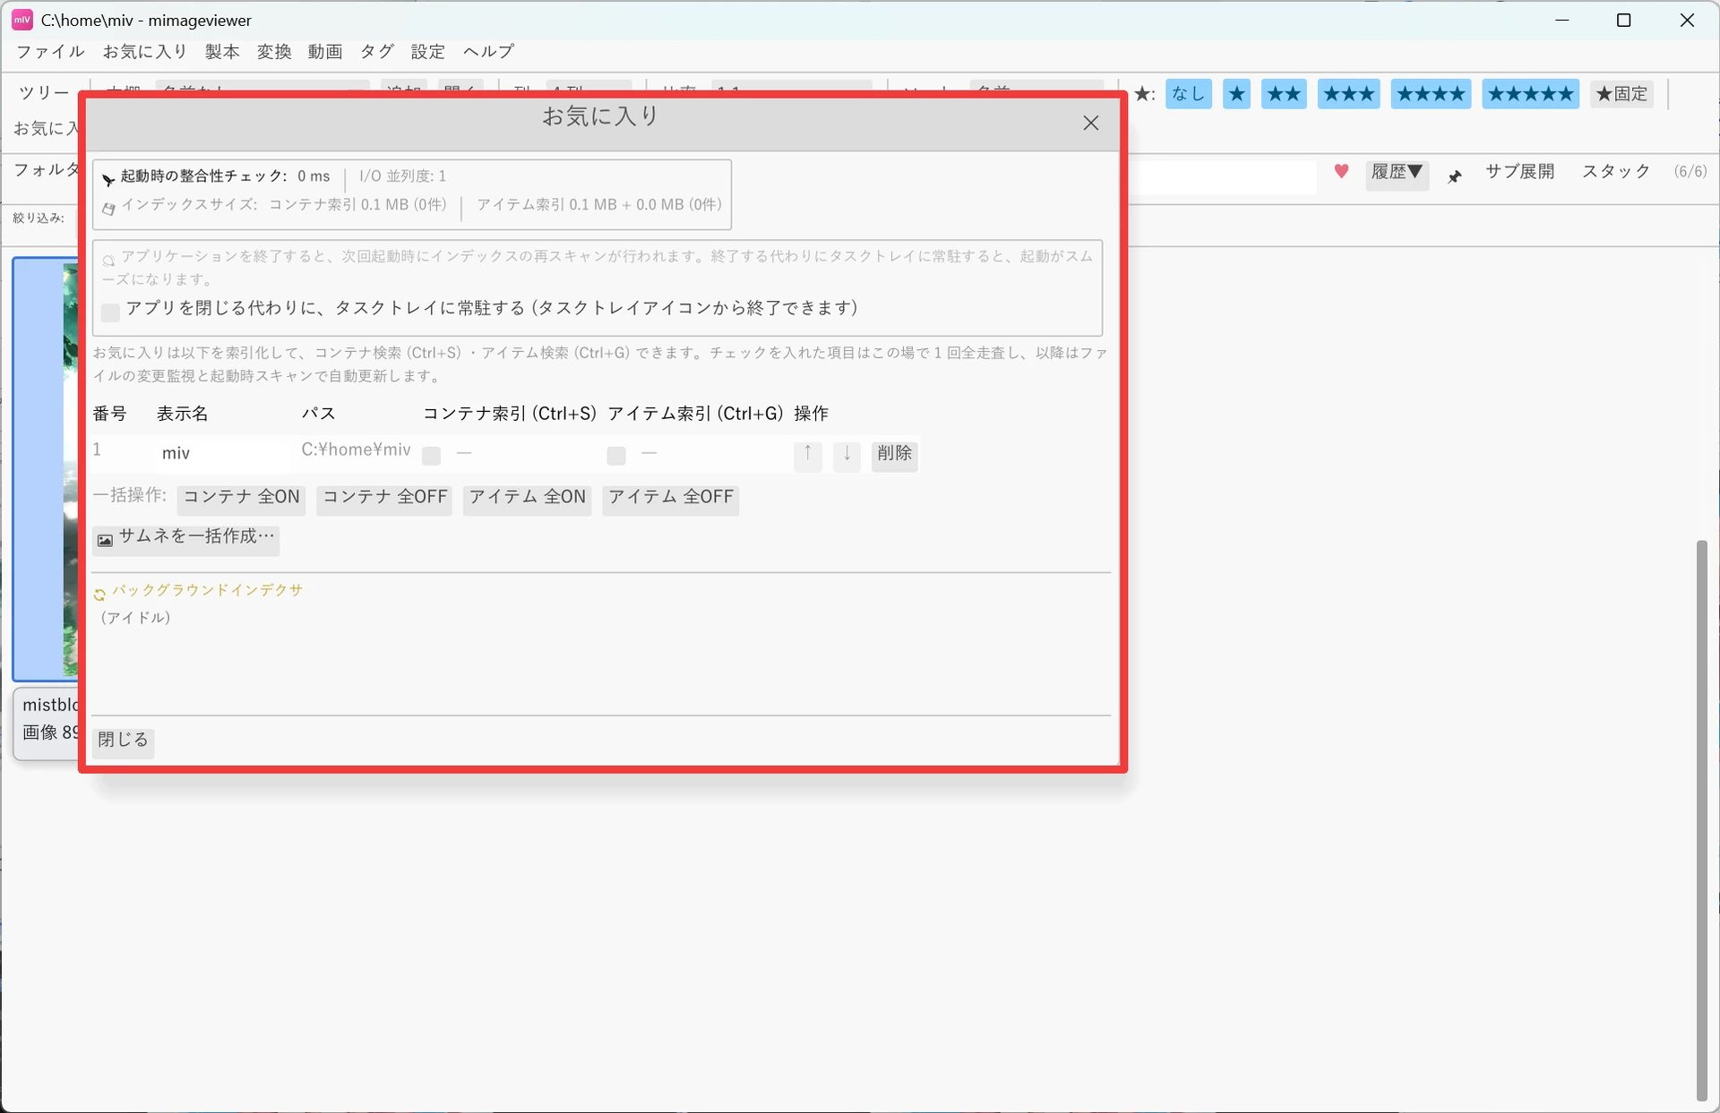1720x1113 pixels.
Task: Open the ファイル menu
Action: pyautogui.click(x=50, y=52)
